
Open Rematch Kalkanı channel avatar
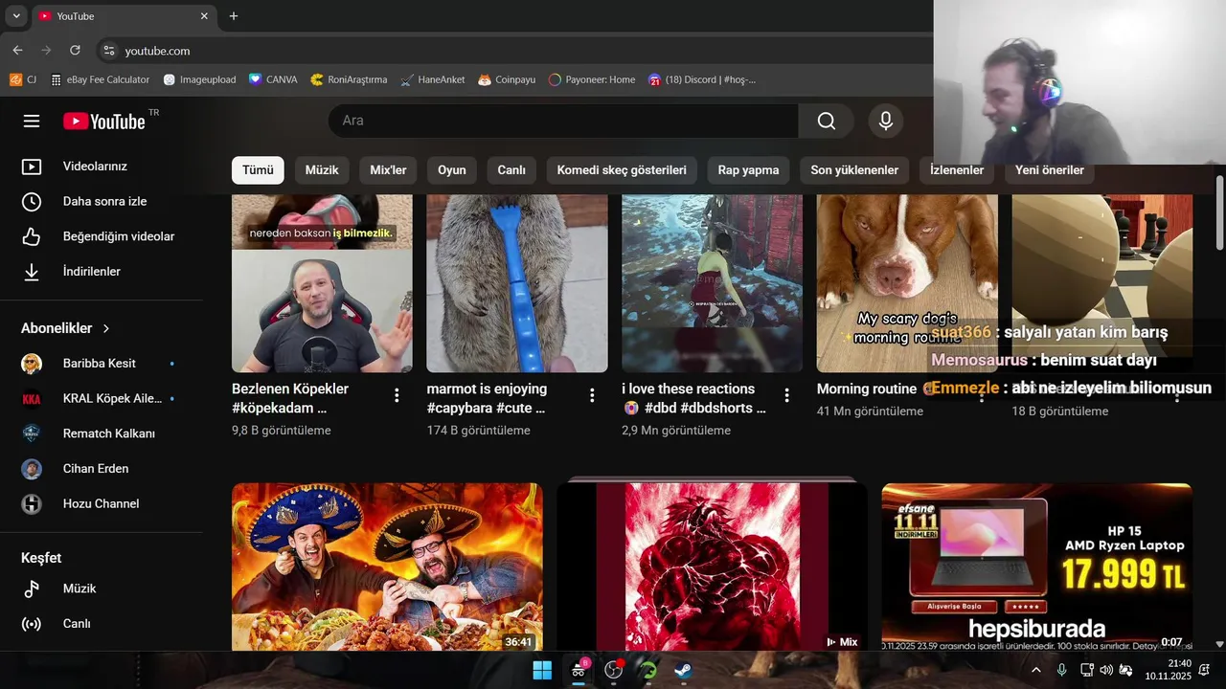pyautogui.click(x=32, y=433)
